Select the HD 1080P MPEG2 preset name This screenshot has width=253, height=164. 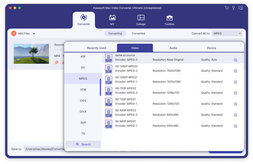126,66
